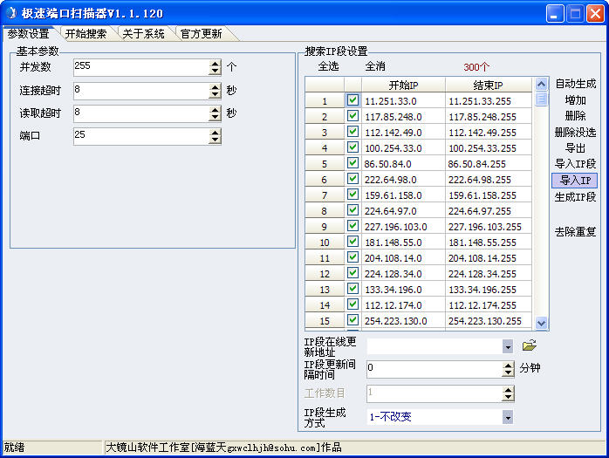Click the app icon in the title bar
The height and width of the screenshot is (458, 609).
click(x=10, y=13)
